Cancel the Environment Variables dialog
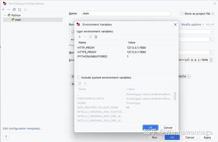 pyautogui.click(x=168, y=128)
